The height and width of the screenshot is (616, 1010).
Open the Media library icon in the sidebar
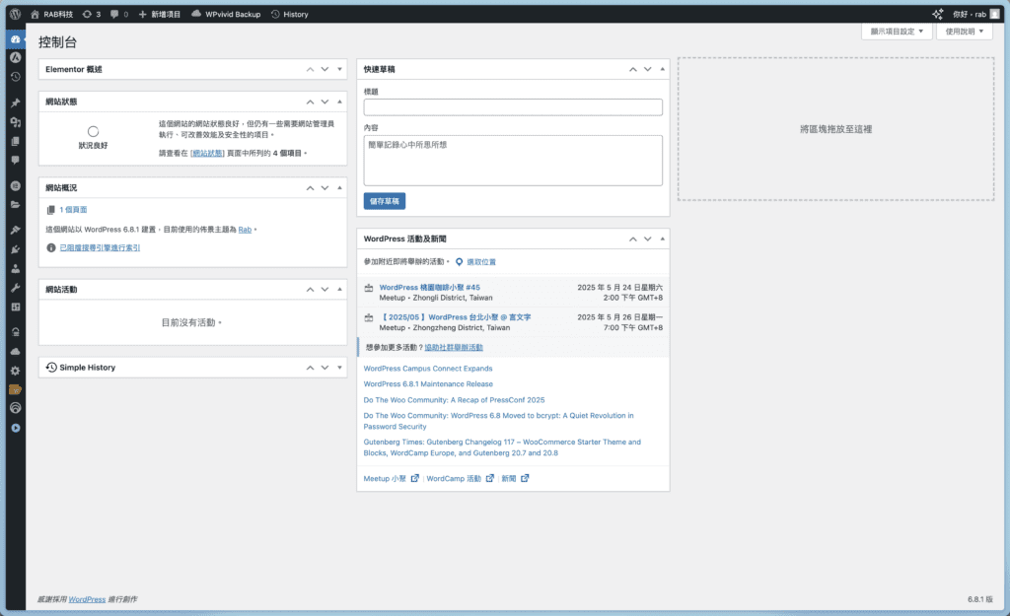[14, 122]
